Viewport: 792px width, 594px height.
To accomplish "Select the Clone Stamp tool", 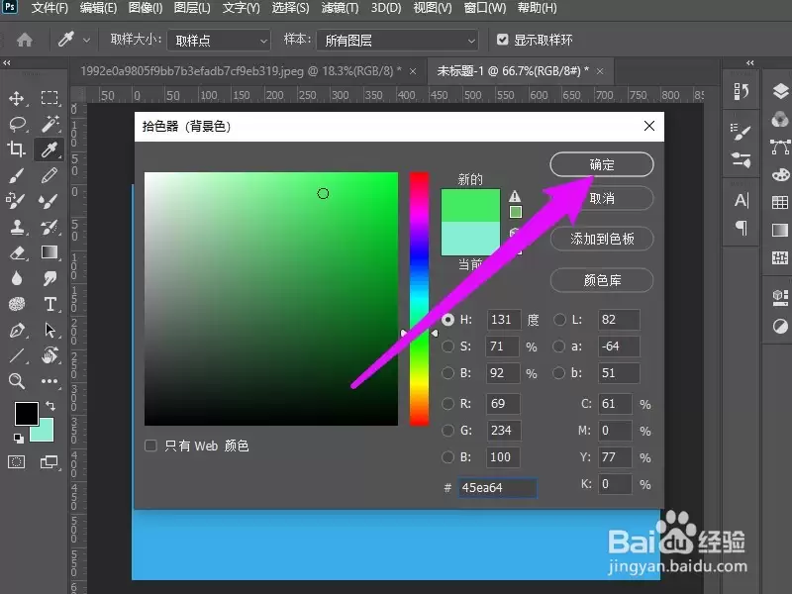I will pyautogui.click(x=18, y=228).
